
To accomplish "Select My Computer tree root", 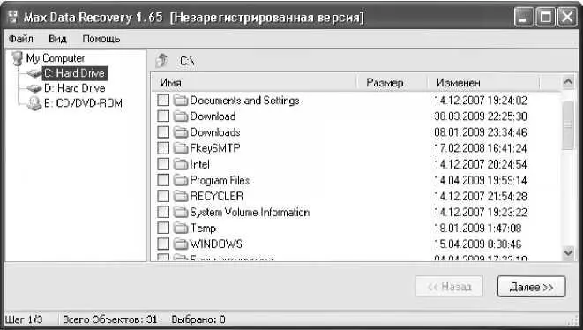I will (56, 58).
